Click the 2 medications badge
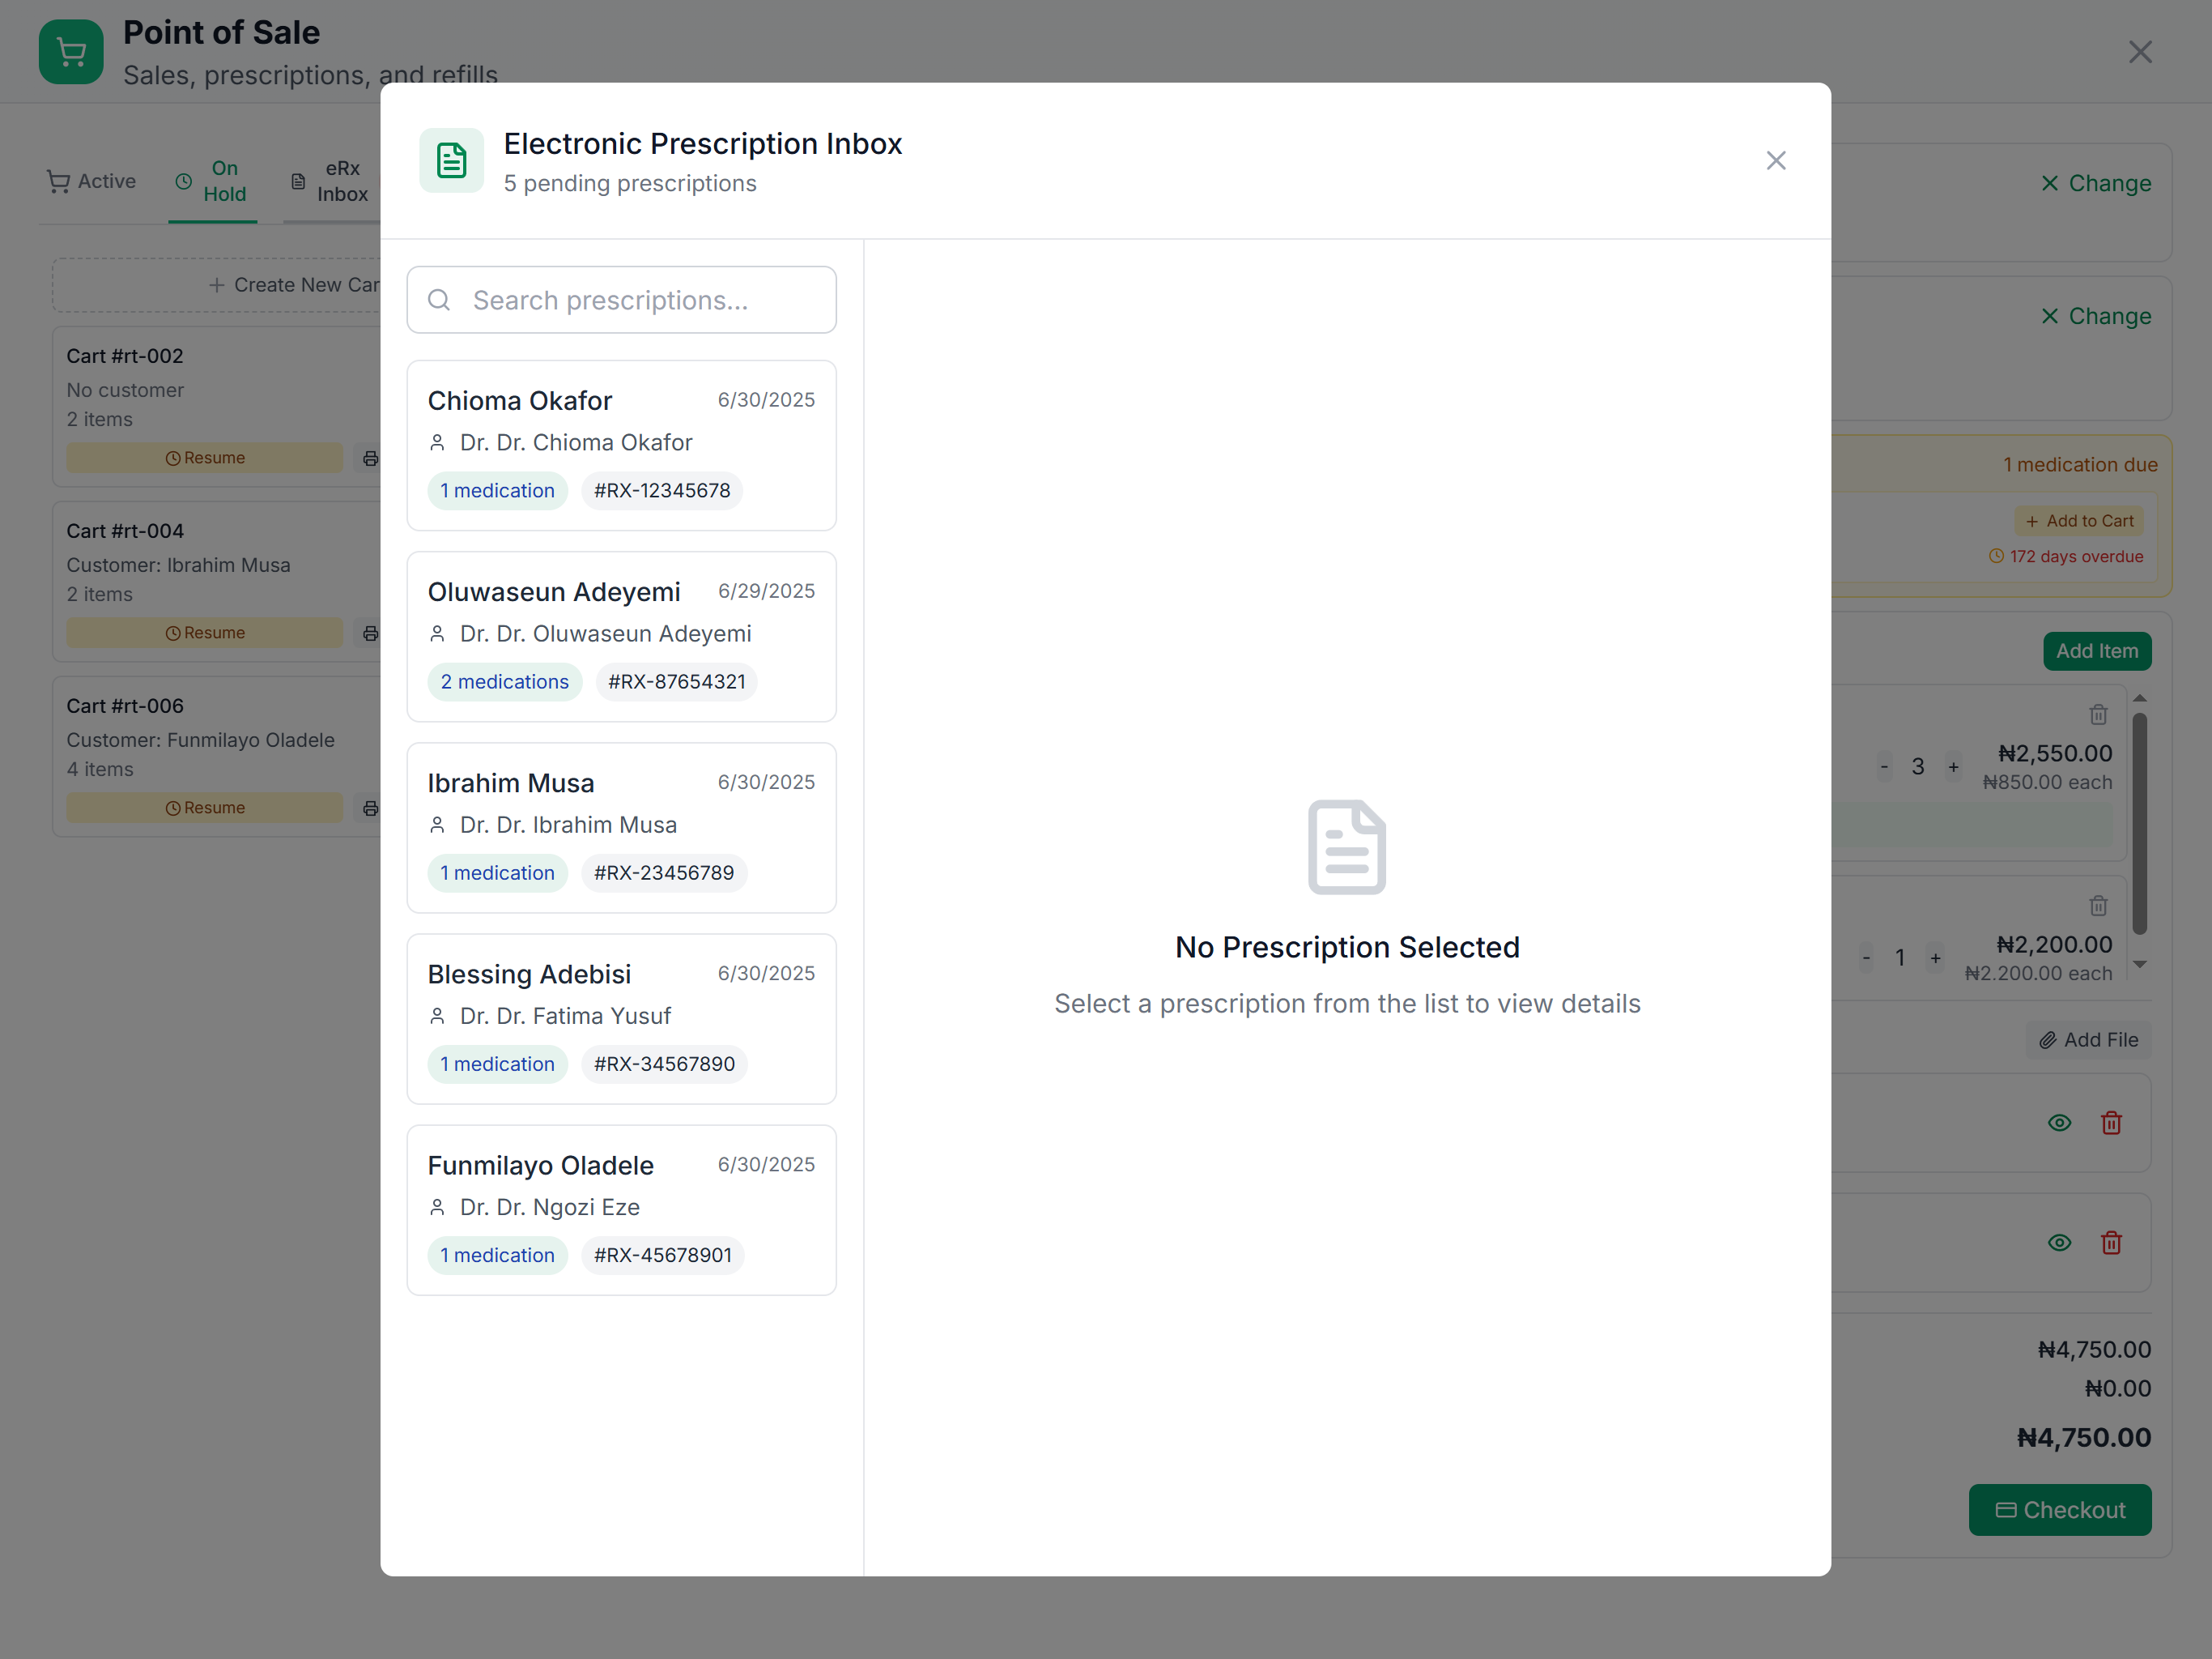 504,681
